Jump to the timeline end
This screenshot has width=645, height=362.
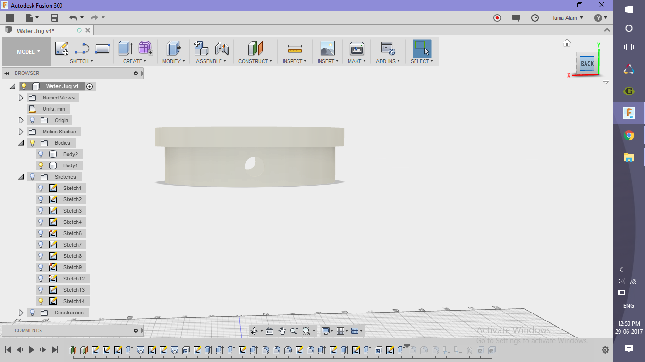click(55, 350)
